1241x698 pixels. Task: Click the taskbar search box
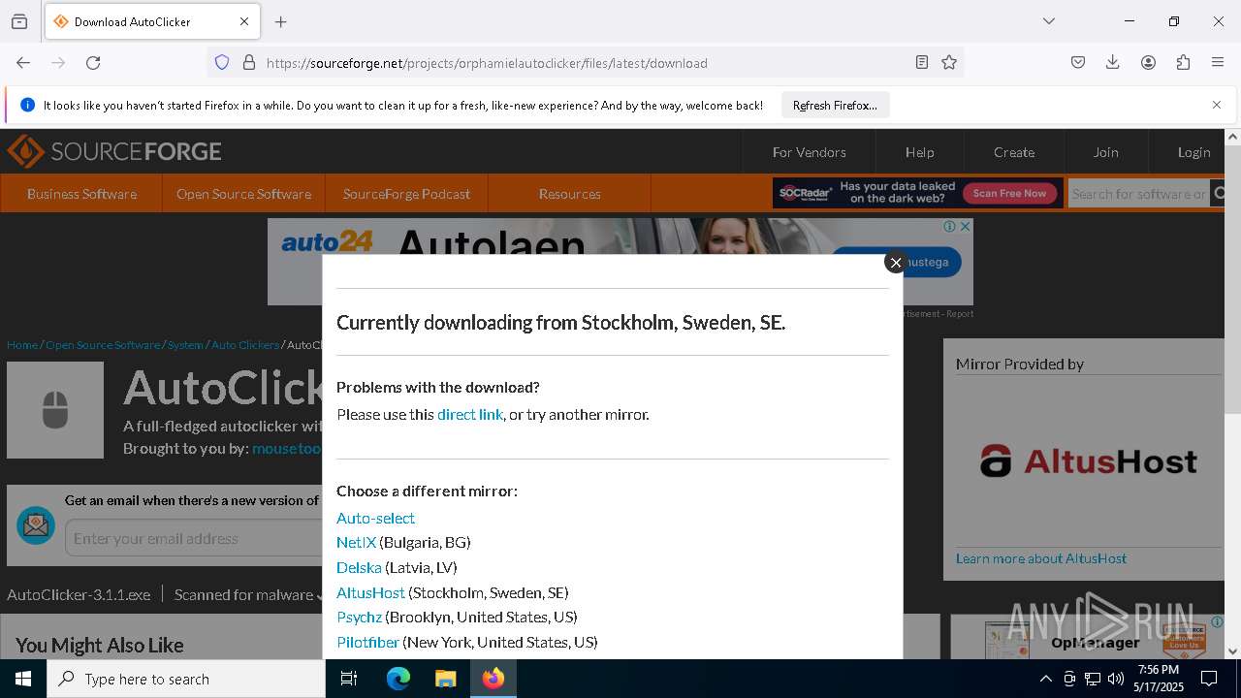click(186, 679)
